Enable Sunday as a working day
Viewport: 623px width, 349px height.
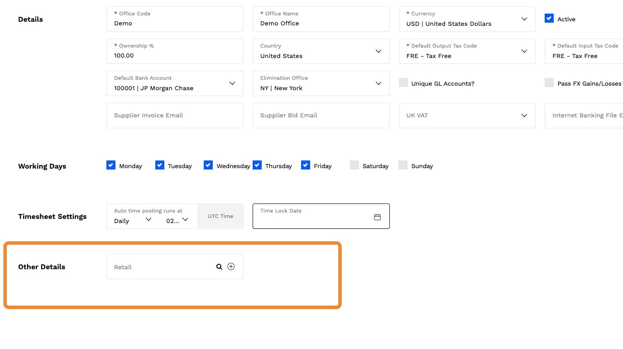pyautogui.click(x=403, y=165)
